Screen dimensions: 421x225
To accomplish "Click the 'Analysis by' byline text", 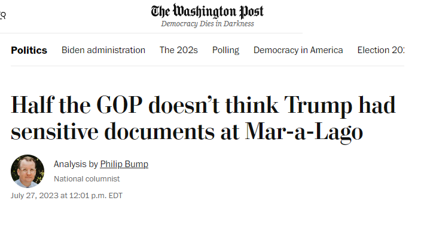I will coord(76,164).
